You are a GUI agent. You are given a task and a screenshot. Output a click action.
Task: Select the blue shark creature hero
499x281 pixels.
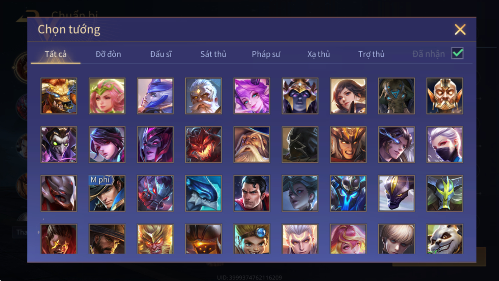tap(203, 193)
